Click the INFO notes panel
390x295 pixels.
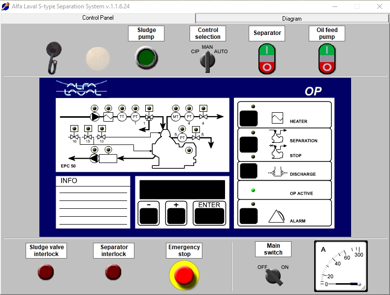pos(93,202)
